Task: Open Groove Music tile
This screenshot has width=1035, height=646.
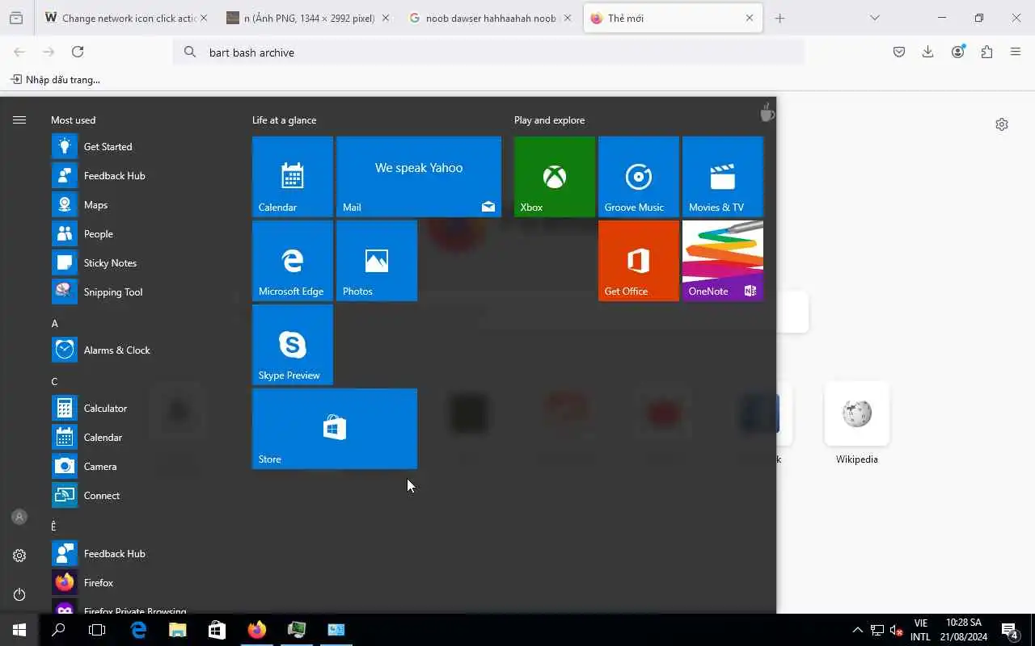Action: tap(639, 177)
